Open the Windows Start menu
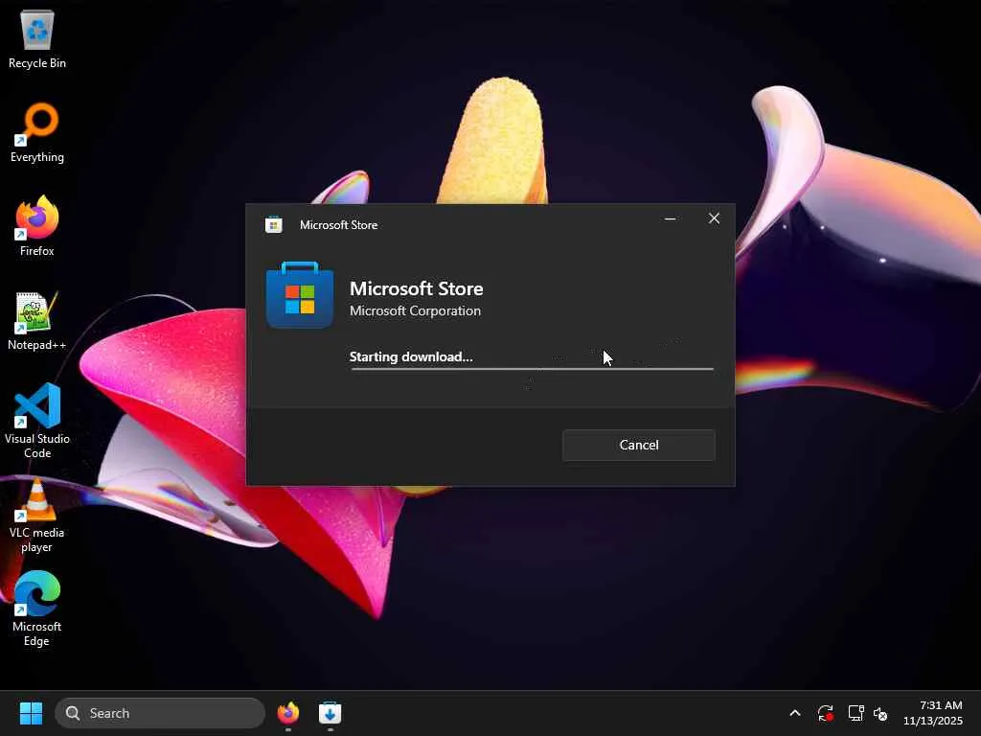 point(31,713)
